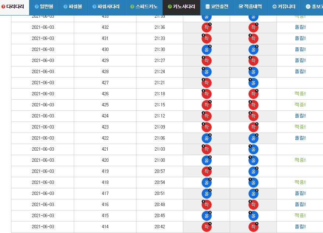
Task: Click round number 419
Action: pyautogui.click(x=105, y=171)
